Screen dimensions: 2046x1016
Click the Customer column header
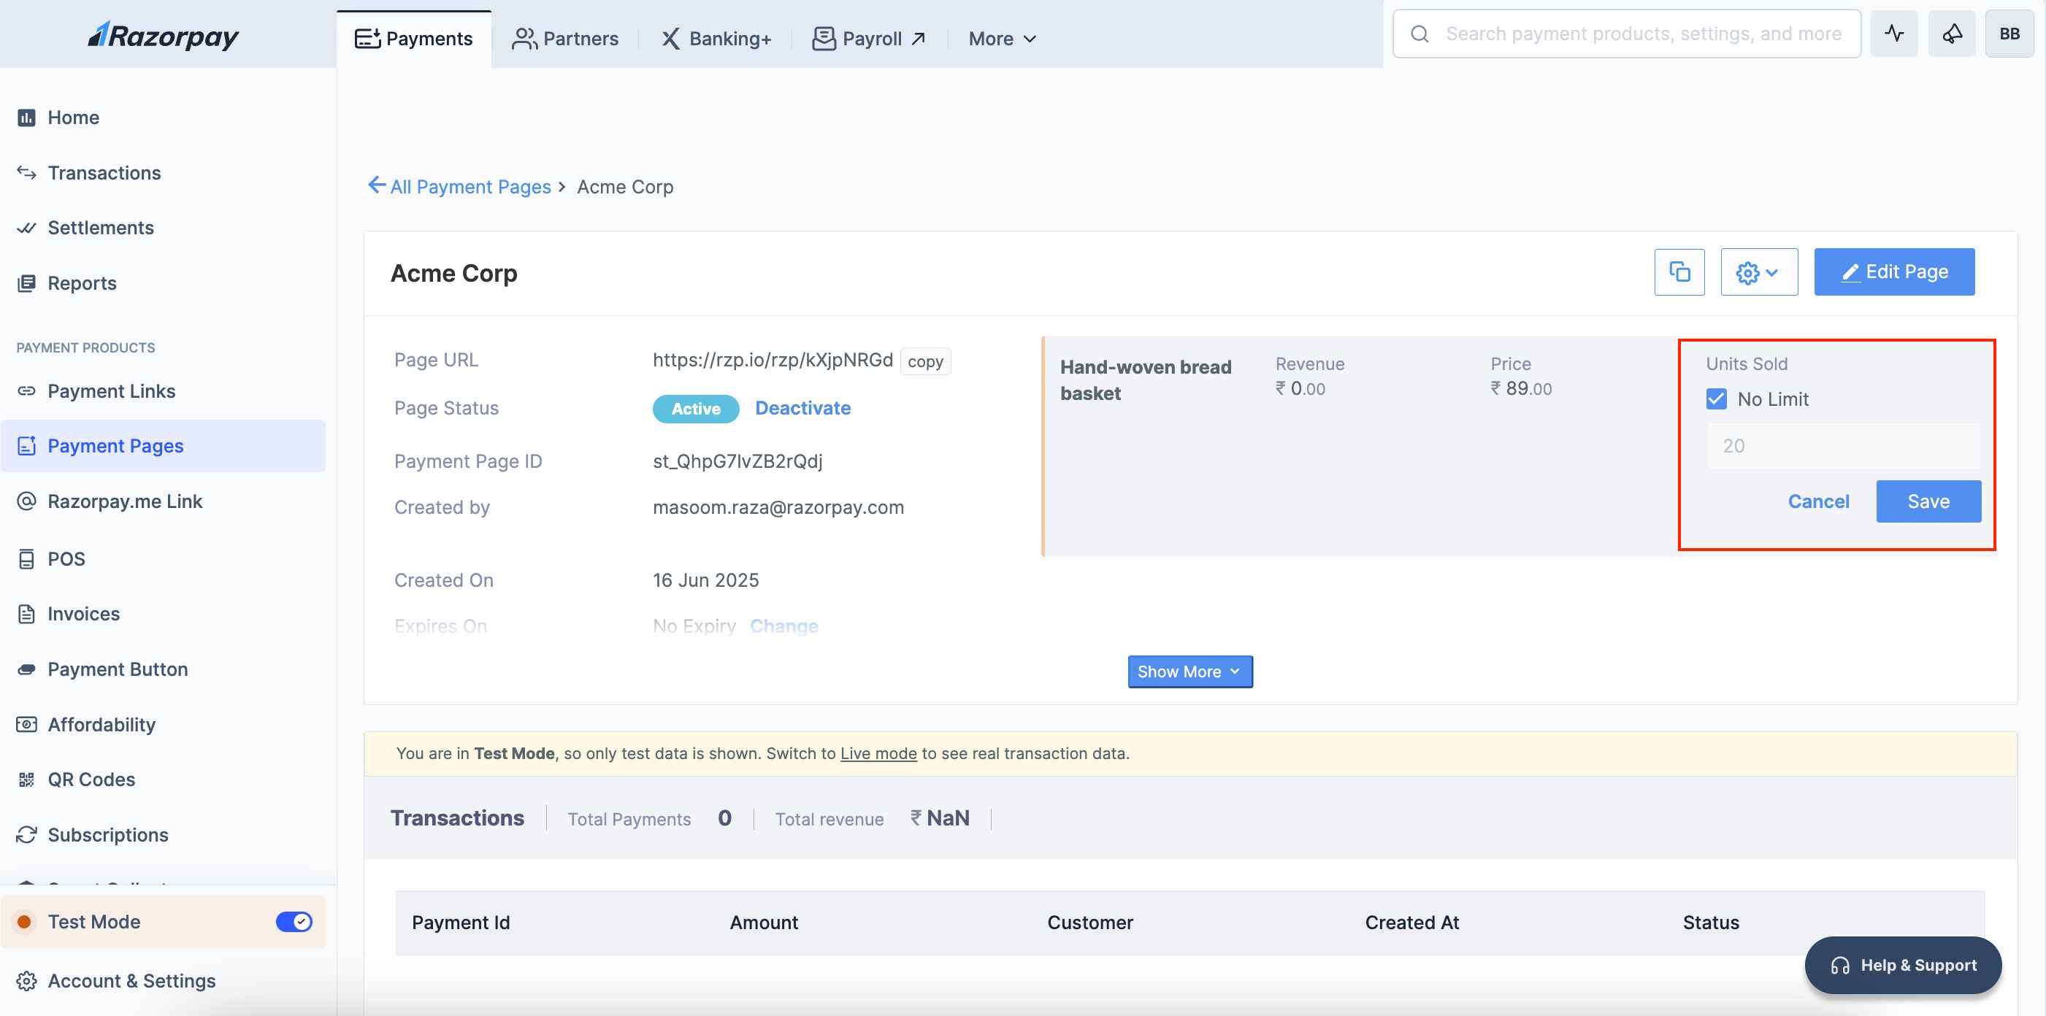coord(1089,923)
